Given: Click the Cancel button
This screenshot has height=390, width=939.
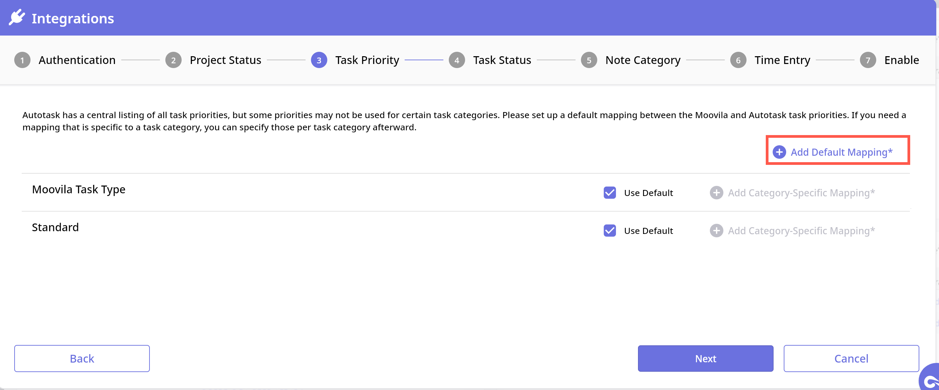Looking at the screenshot, I should point(851,358).
